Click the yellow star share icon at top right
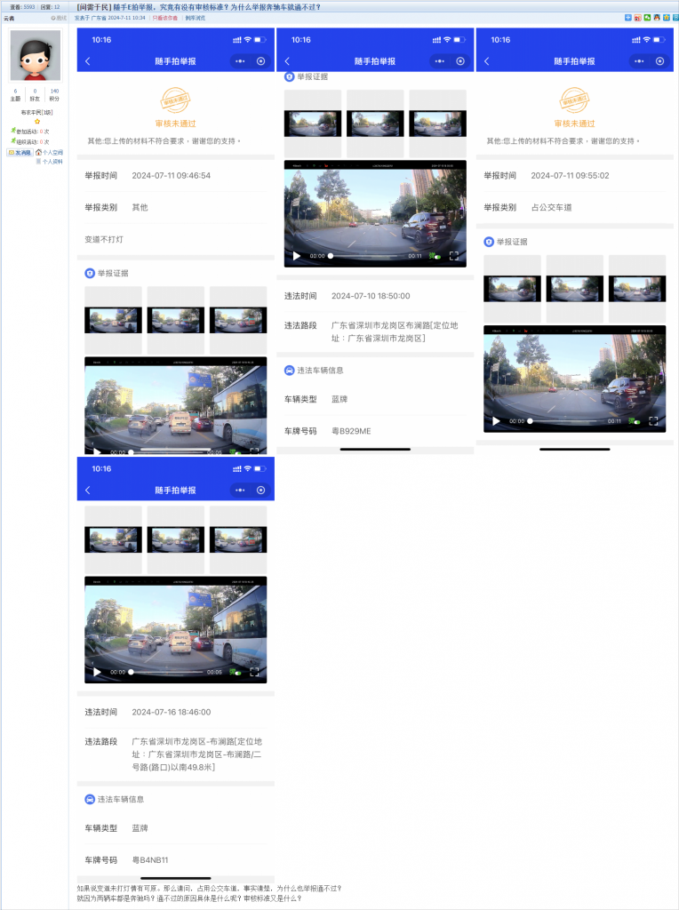 (666, 18)
